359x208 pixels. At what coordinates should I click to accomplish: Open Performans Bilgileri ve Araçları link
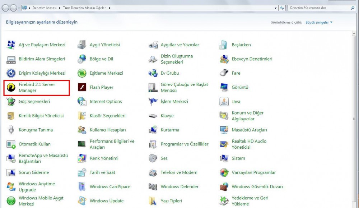112,144
